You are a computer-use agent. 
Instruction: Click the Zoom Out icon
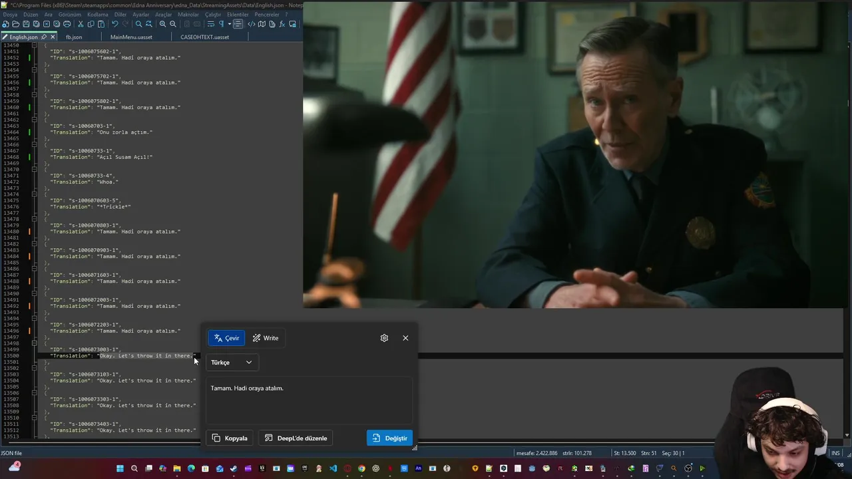(x=173, y=24)
